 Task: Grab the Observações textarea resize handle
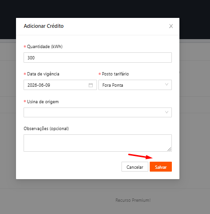click(169, 149)
